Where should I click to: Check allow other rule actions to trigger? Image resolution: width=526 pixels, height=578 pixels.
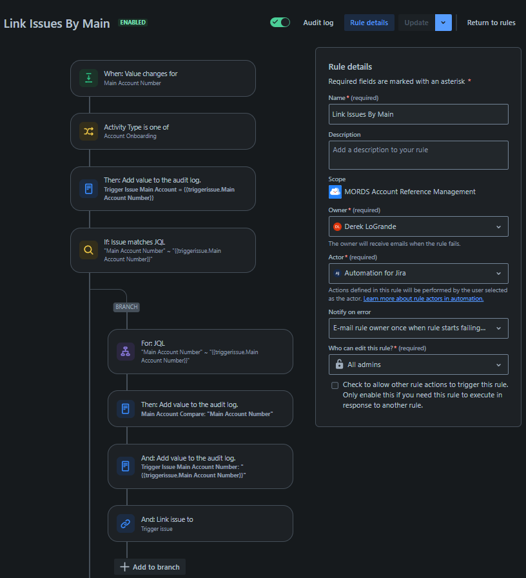click(x=335, y=385)
